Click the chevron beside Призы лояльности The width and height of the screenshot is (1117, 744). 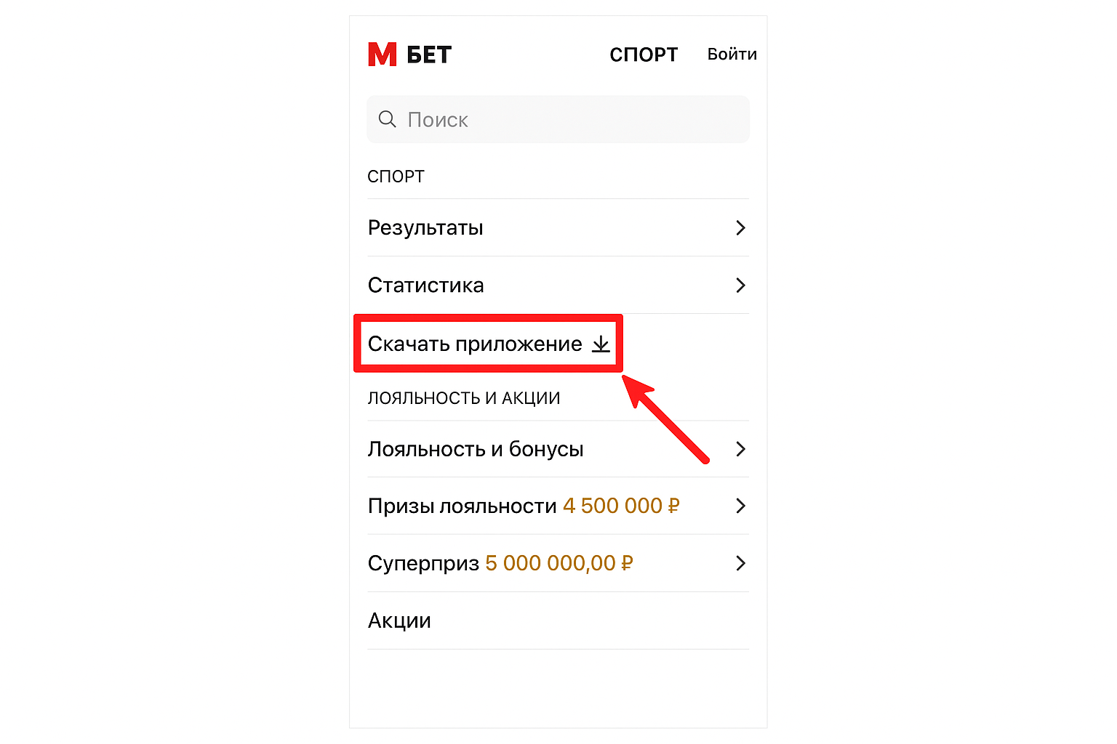click(741, 506)
